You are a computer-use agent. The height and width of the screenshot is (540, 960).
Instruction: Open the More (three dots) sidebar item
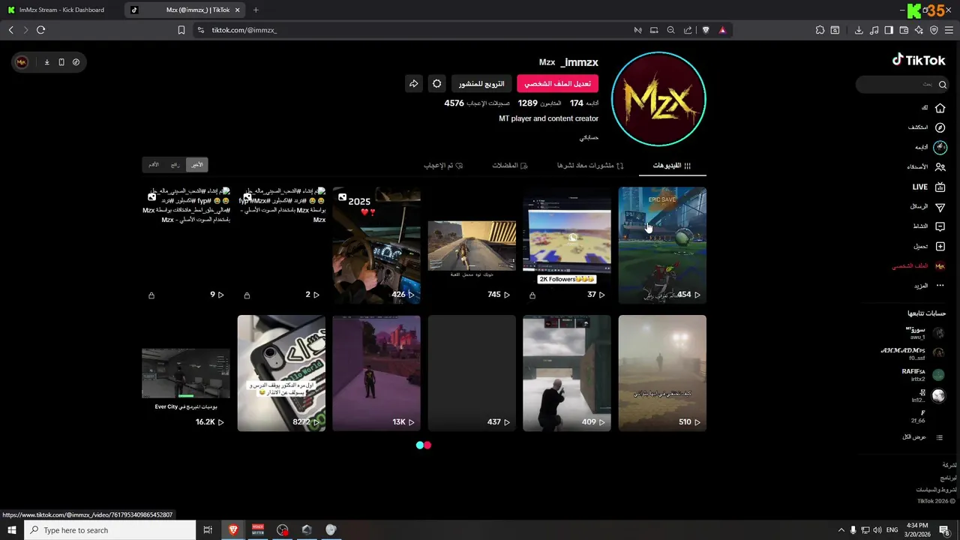coord(940,286)
